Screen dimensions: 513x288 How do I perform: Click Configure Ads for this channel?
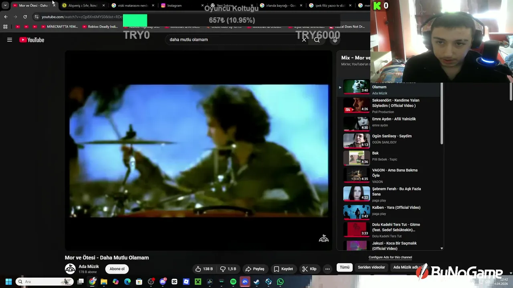(390, 257)
